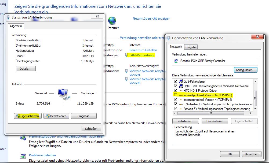The image size is (269, 163).
Task: Click the Internet globe icon
Action: coord(112,21)
